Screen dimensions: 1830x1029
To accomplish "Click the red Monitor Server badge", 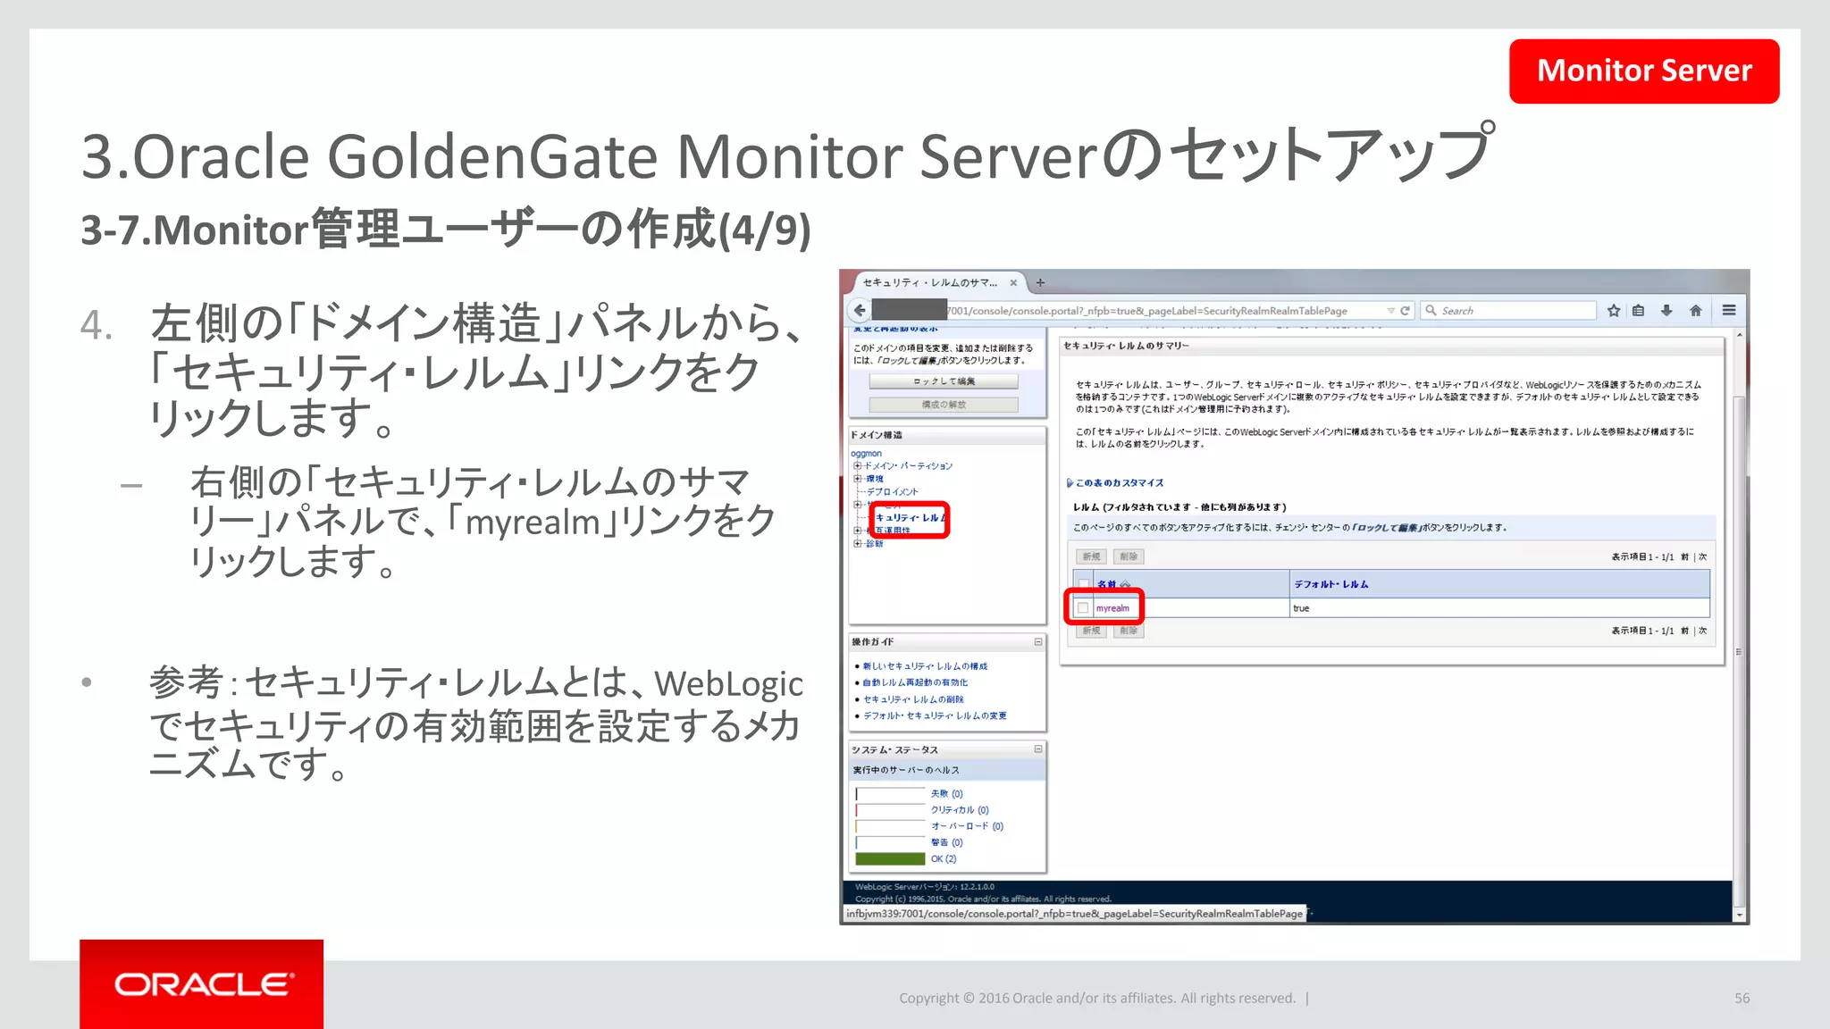I will [1644, 71].
